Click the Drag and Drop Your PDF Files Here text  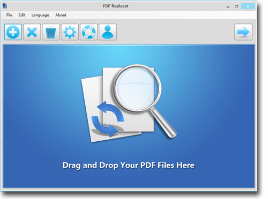pos(129,165)
